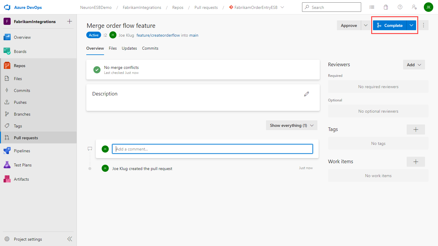Switch to the Overview tab
This screenshot has height=246, width=438.
coord(95,48)
